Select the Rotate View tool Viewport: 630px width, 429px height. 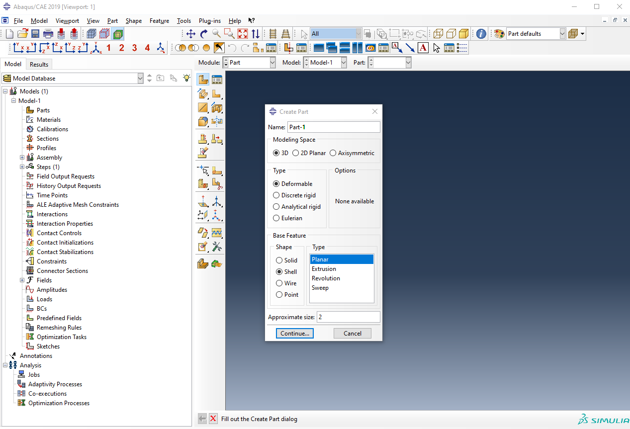[x=204, y=34]
